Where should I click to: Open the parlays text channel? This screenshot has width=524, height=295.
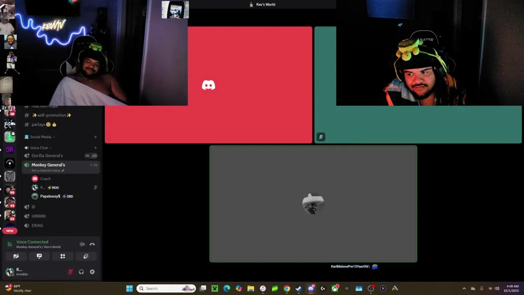[x=61, y=125]
